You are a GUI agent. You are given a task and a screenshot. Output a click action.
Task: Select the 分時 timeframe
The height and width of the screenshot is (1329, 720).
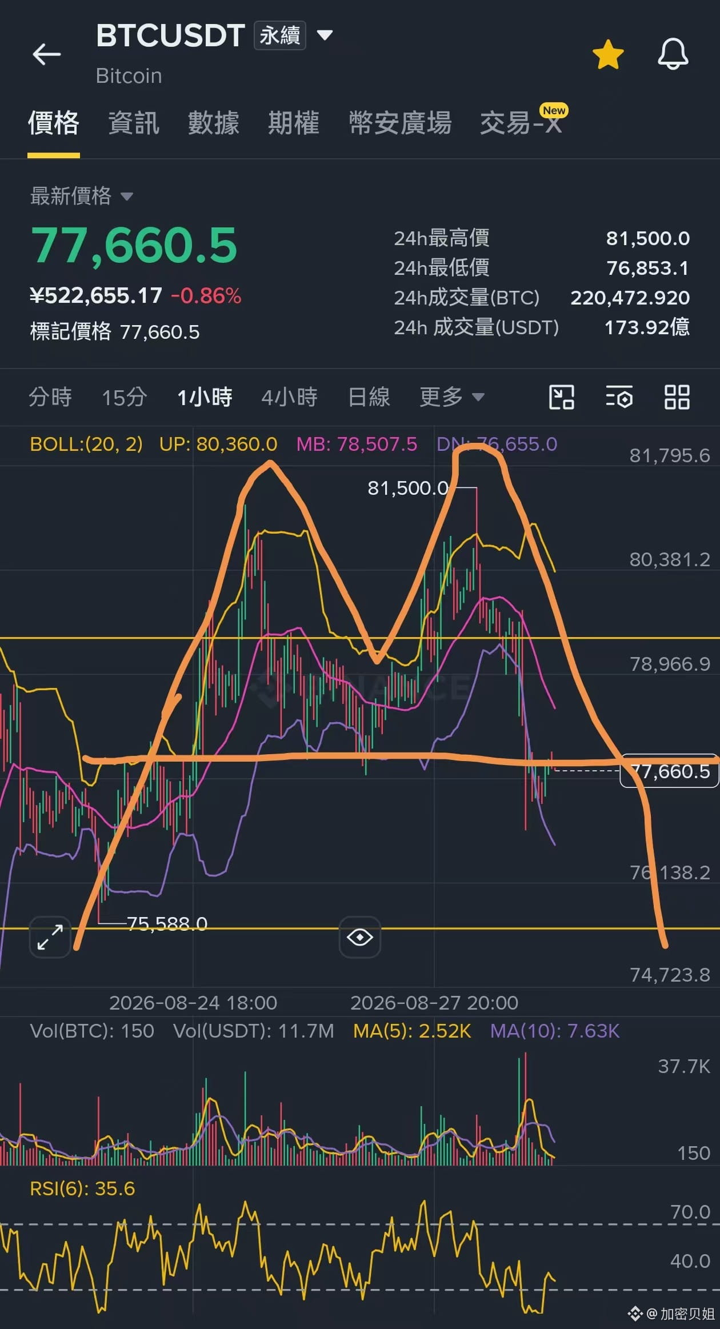click(50, 397)
